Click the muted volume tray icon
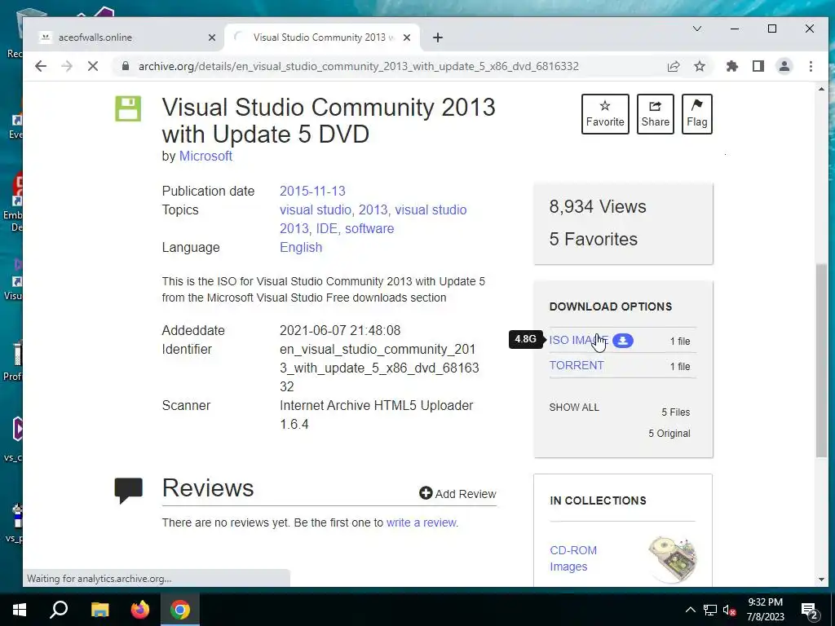This screenshot has width=835, height=626. click(729, 610)
